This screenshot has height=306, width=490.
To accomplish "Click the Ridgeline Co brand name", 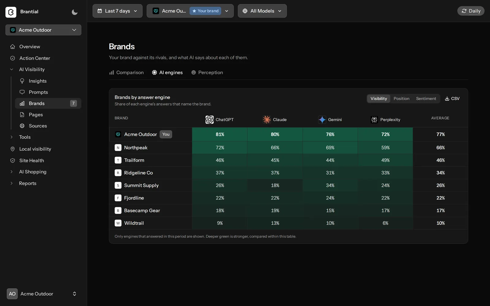I will [x=138, y=173].
